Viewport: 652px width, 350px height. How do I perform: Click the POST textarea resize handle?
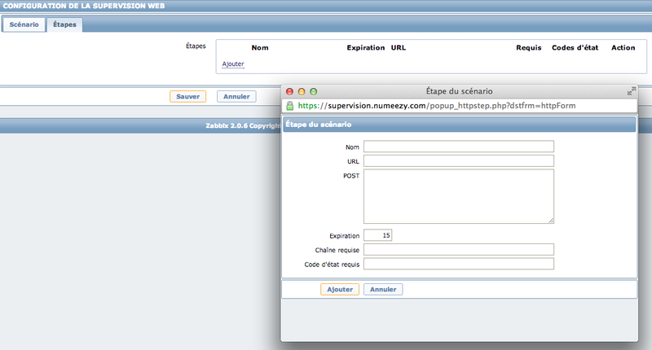pyautogui.click(x=551, y=221)
